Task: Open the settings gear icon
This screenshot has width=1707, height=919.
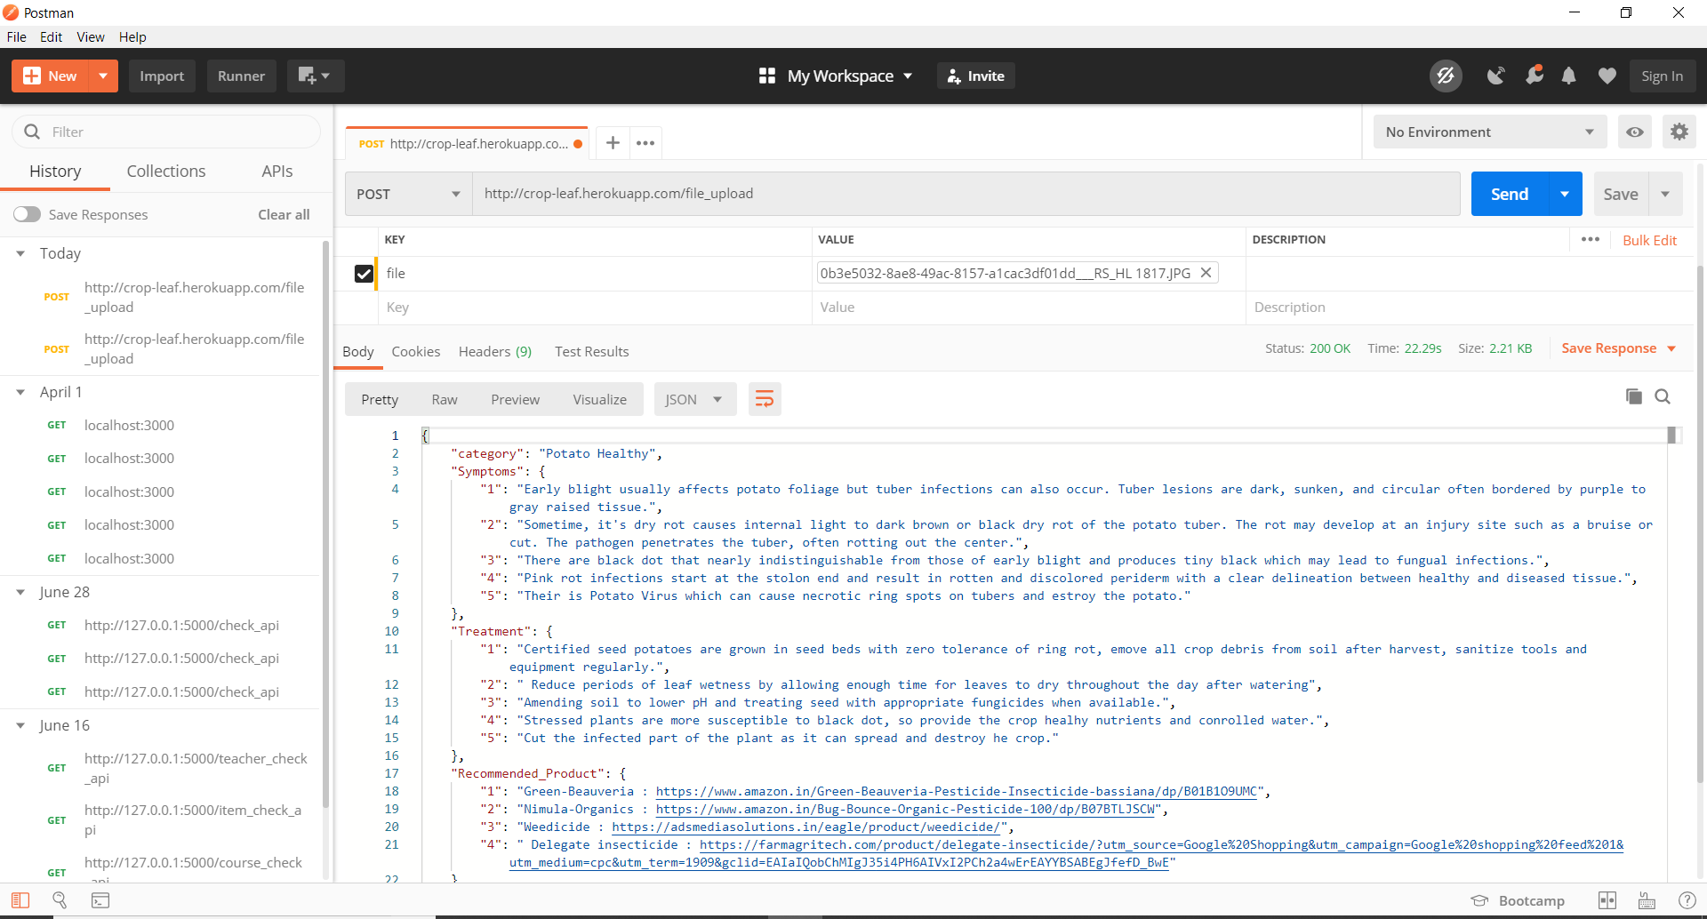Action: (x=1679, y=132)
